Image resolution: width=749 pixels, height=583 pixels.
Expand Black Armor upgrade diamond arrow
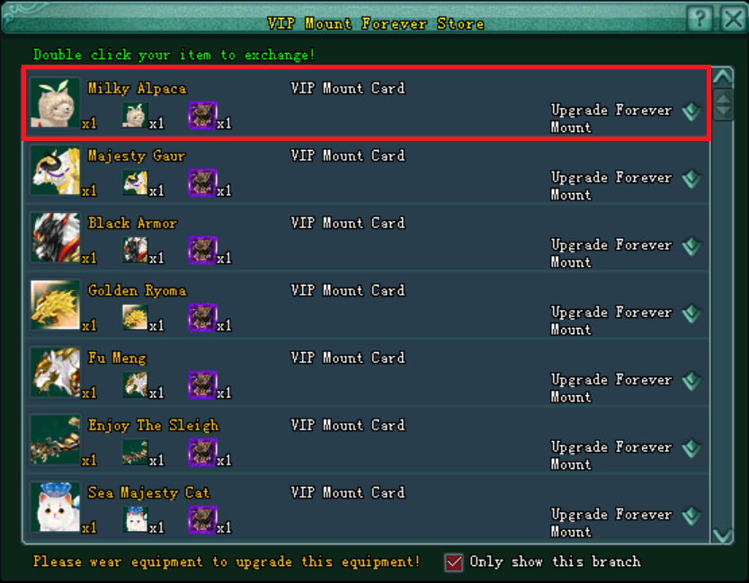click(691, 246)
